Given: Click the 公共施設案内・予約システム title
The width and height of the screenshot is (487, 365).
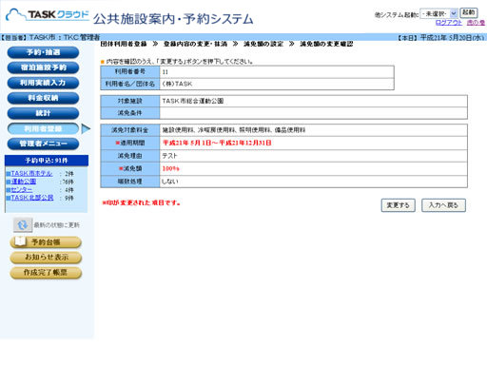Looking at the screenshot, I should tap(173, 19).
